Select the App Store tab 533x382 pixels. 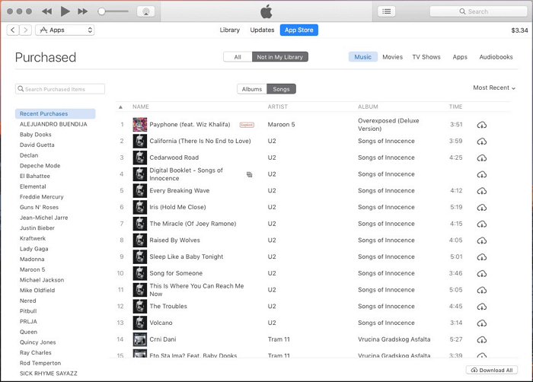[x=298, y=30]
